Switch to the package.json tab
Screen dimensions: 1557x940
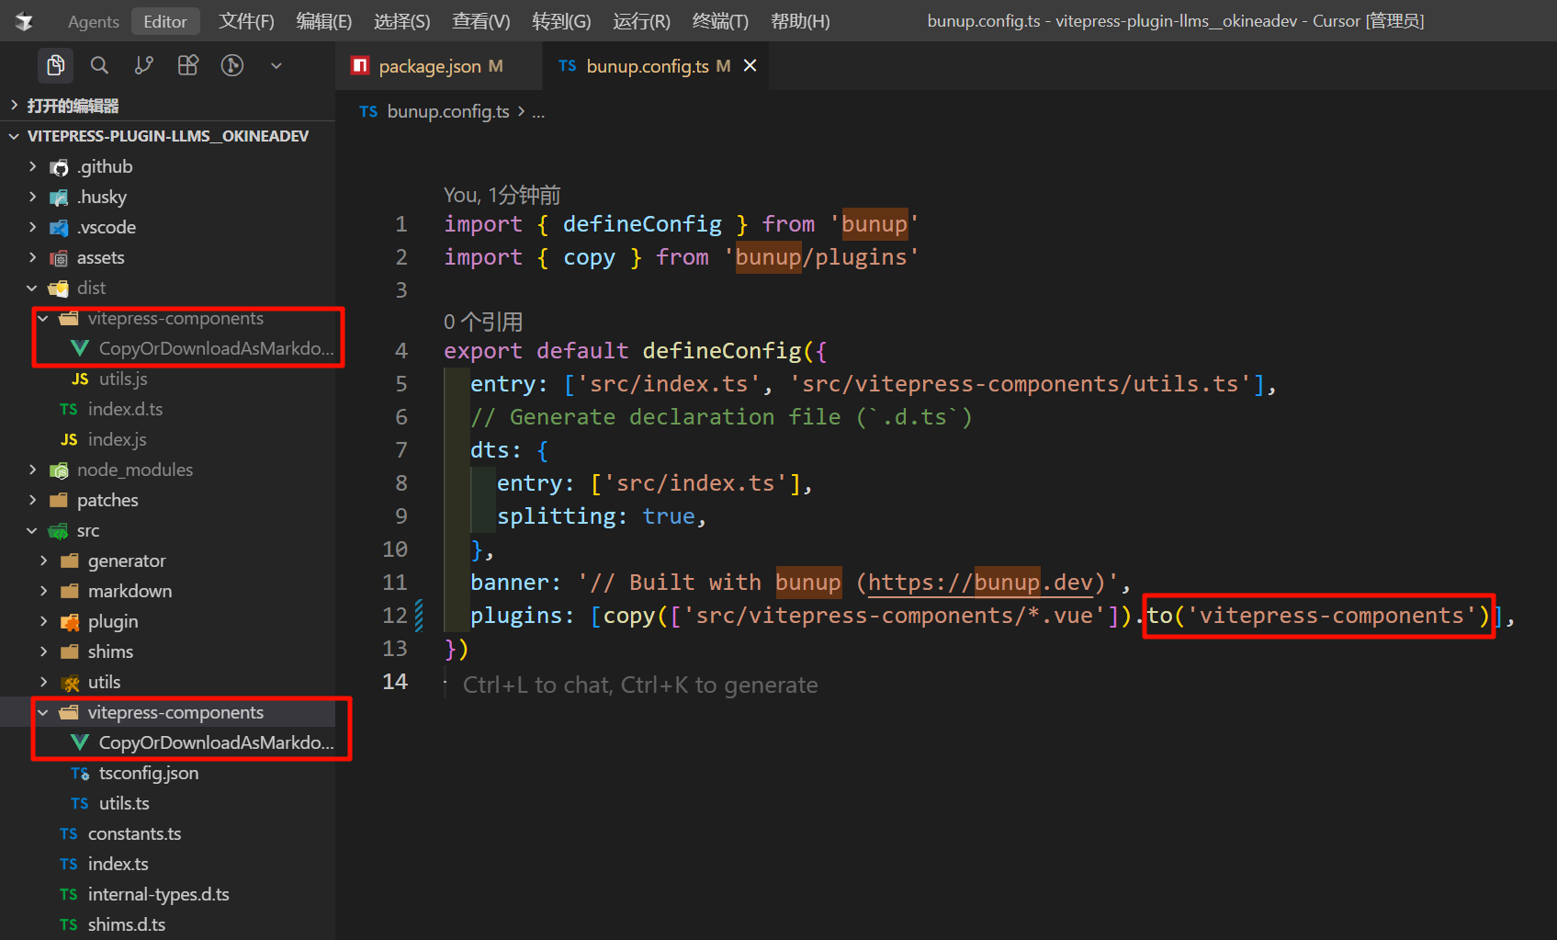pos(429,66)
